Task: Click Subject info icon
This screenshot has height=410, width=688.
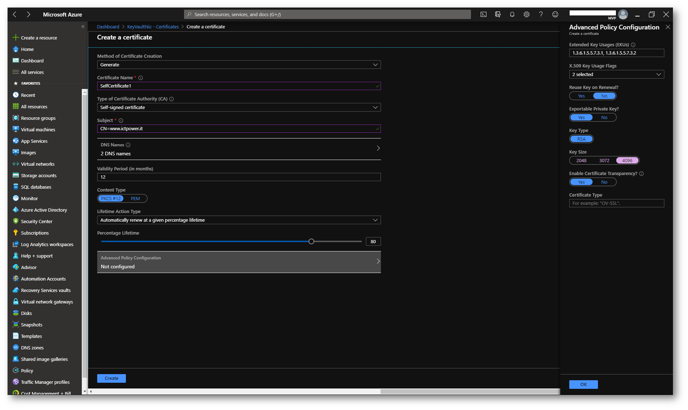Action: pyautogui.click(x=121, y=121)
